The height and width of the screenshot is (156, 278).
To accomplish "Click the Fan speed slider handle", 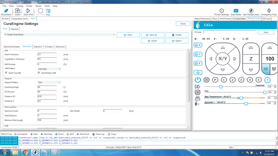I will (x=264, y=92).
